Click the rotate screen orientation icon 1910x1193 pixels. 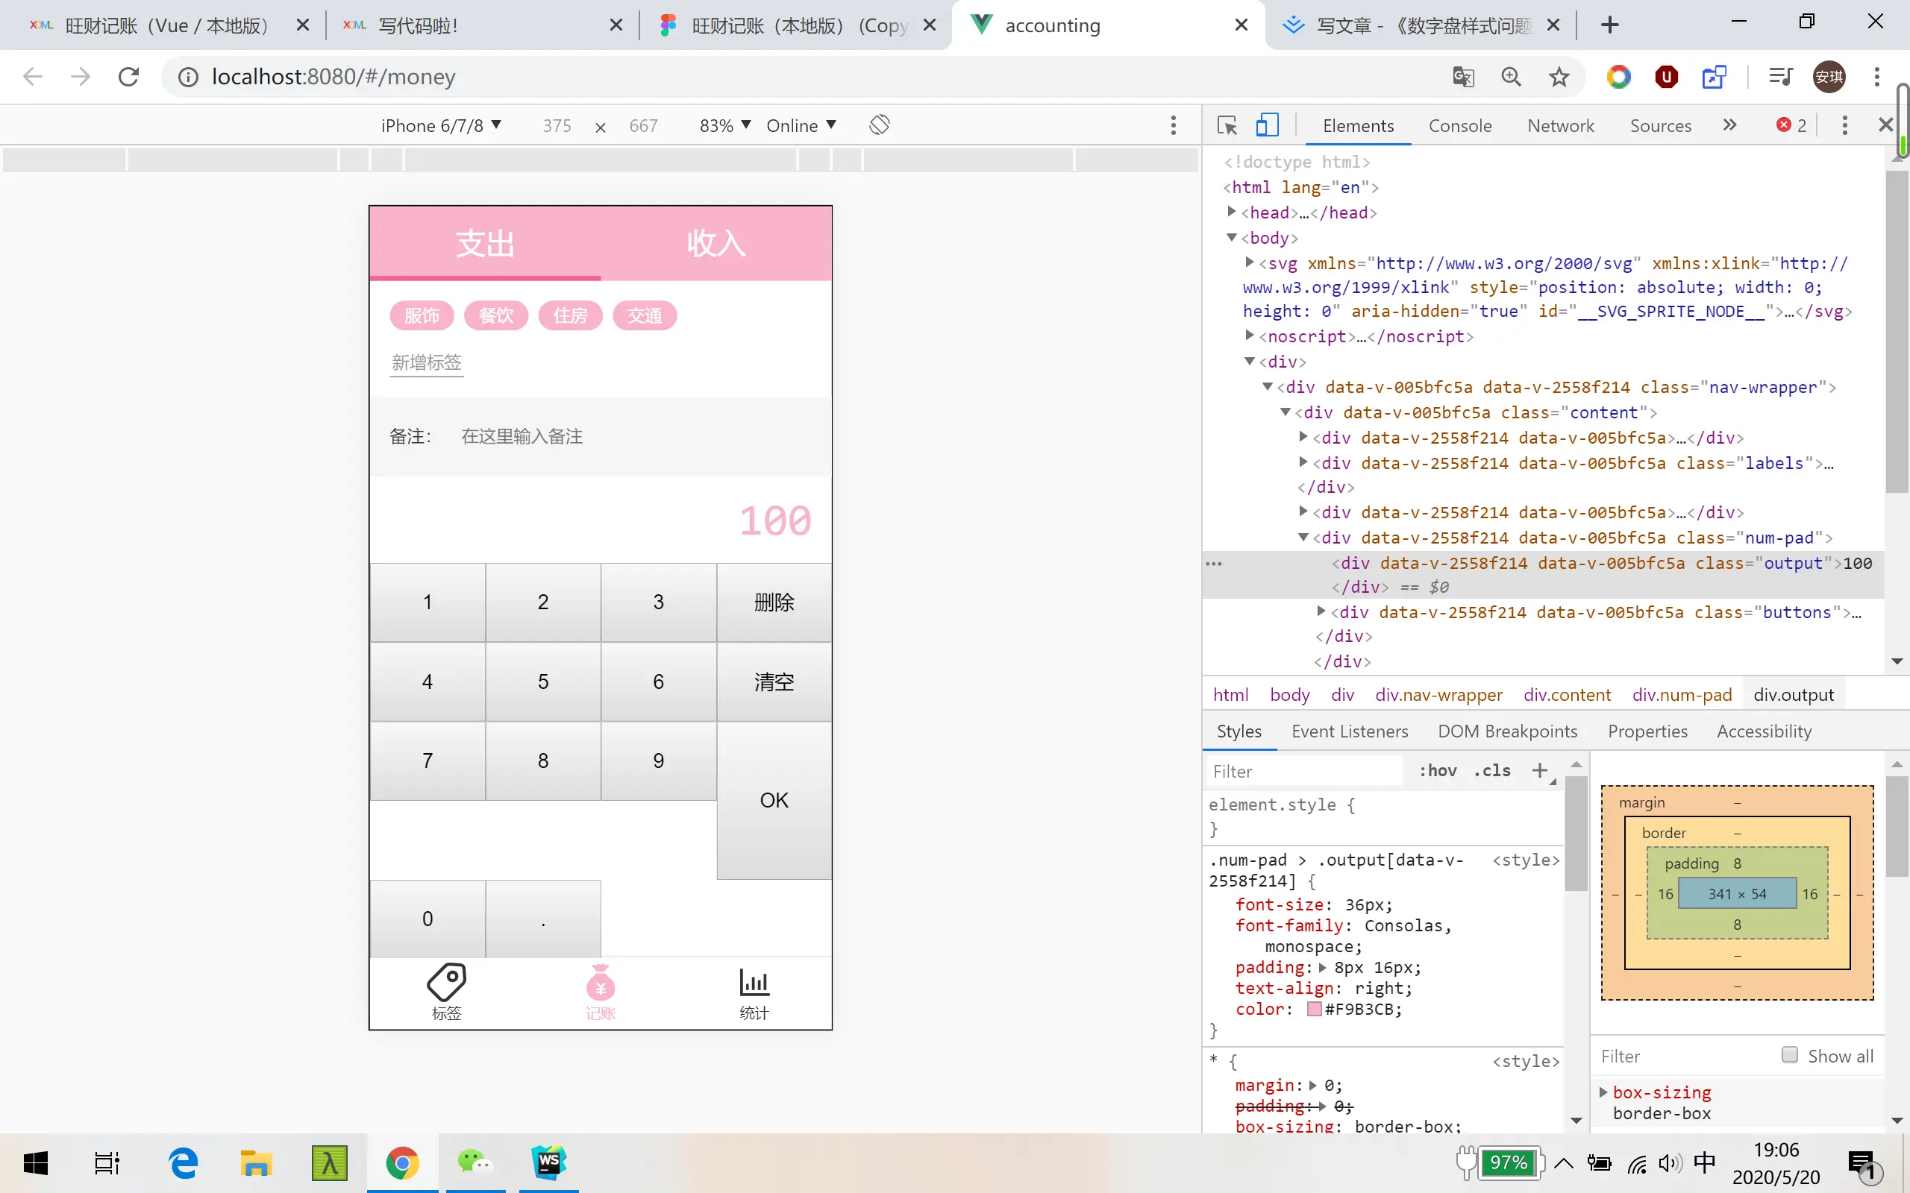(x=879, y=125)
